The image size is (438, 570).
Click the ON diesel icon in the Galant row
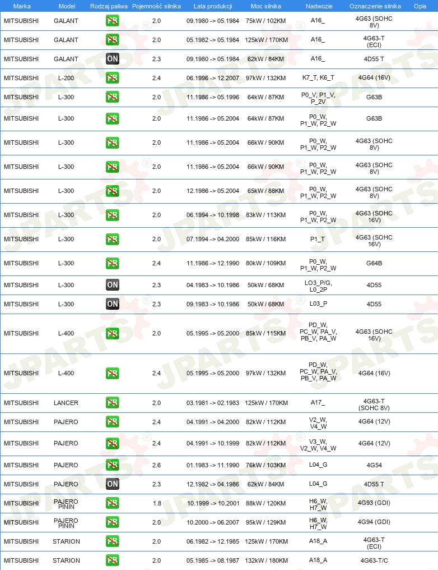point(113,58)
